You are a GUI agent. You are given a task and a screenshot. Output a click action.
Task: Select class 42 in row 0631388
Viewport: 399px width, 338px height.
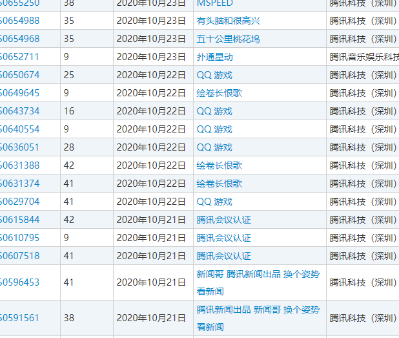[x=68, y=165]
